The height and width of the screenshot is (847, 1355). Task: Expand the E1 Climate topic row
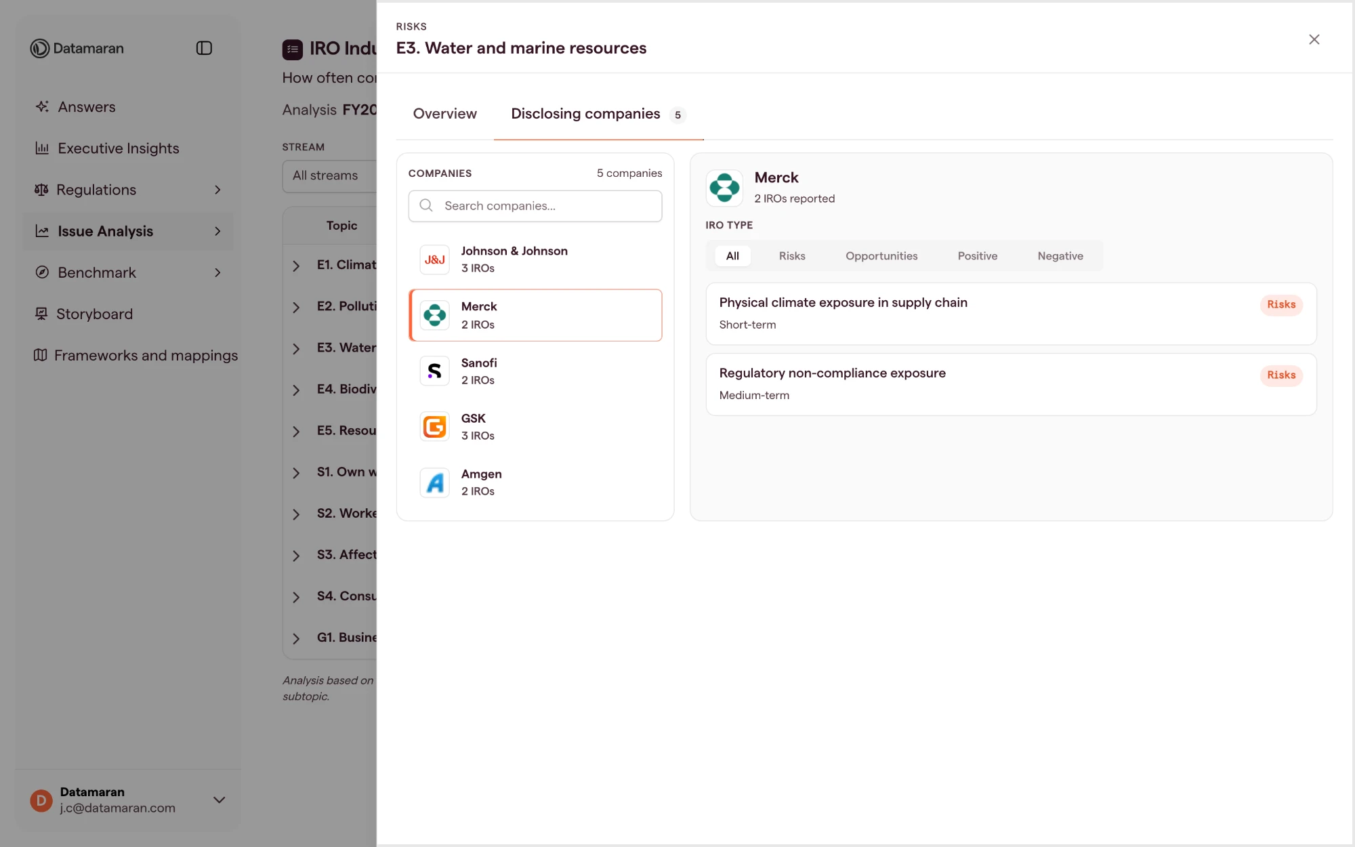tap(296, 266)
